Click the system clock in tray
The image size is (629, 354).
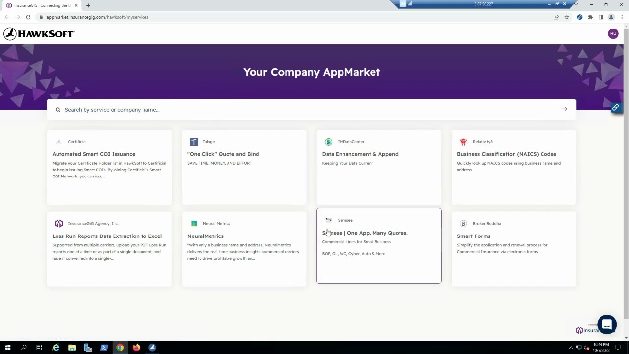pyautogui.click(x=601, y=348)
